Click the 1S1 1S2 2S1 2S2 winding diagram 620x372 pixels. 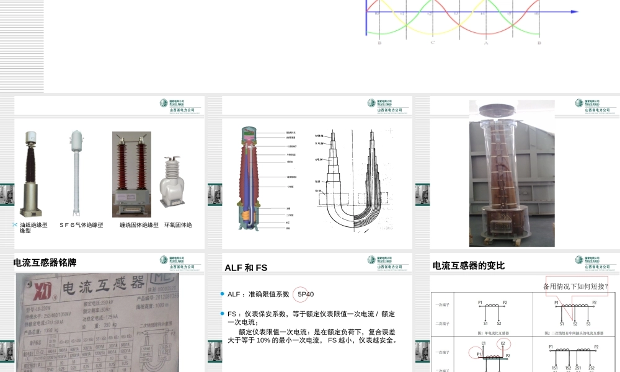(x=573, y=358)
